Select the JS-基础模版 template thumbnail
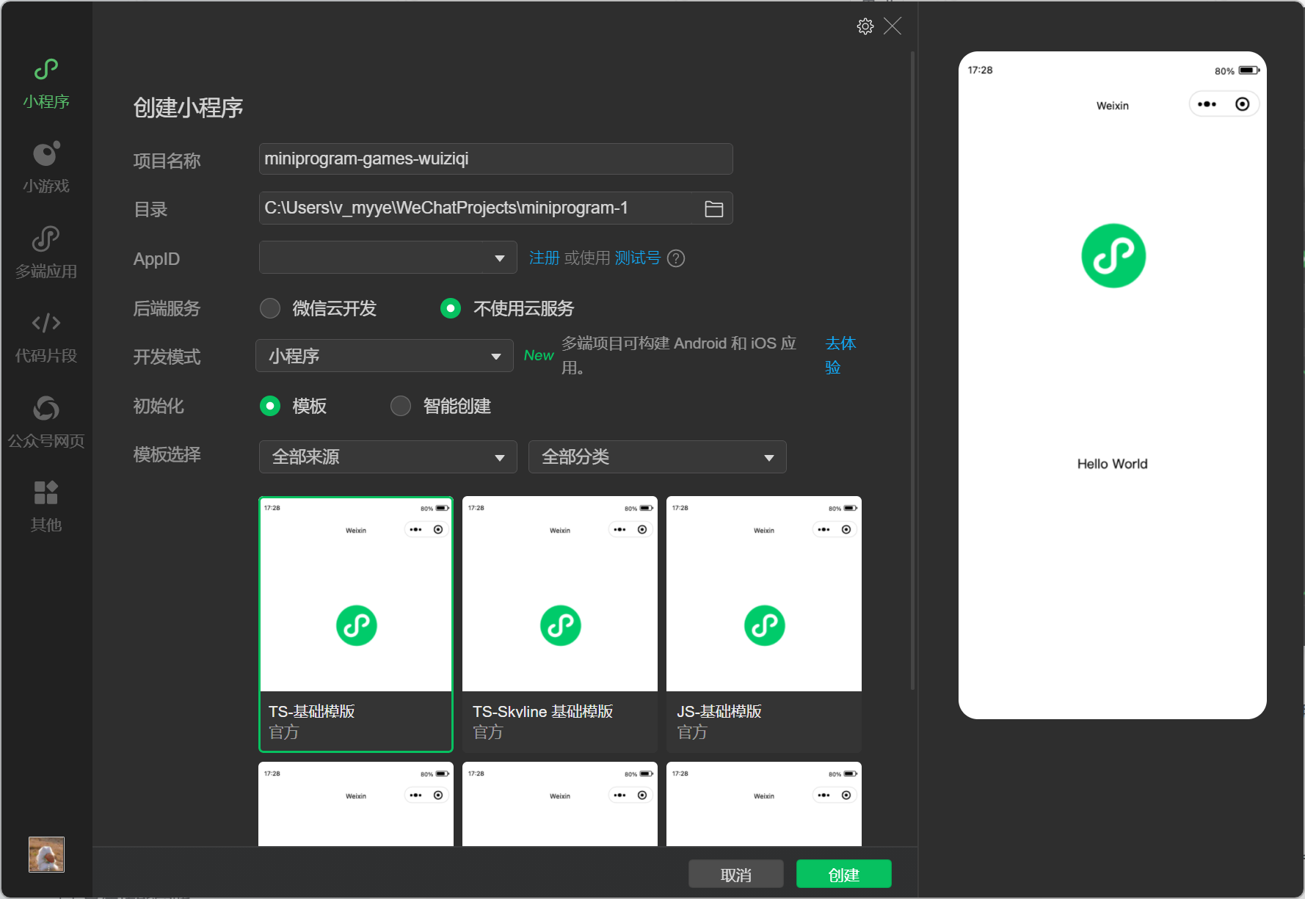The width and height of the screenshot is (1305, 899). coord(763,623)
